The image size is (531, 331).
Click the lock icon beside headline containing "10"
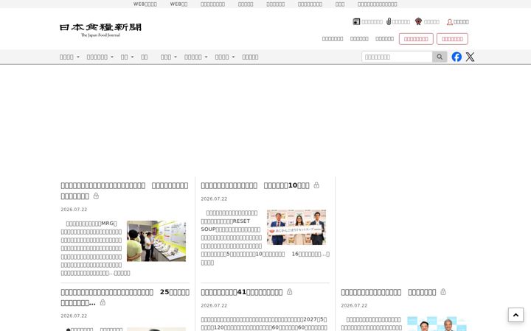coord(316,185)
